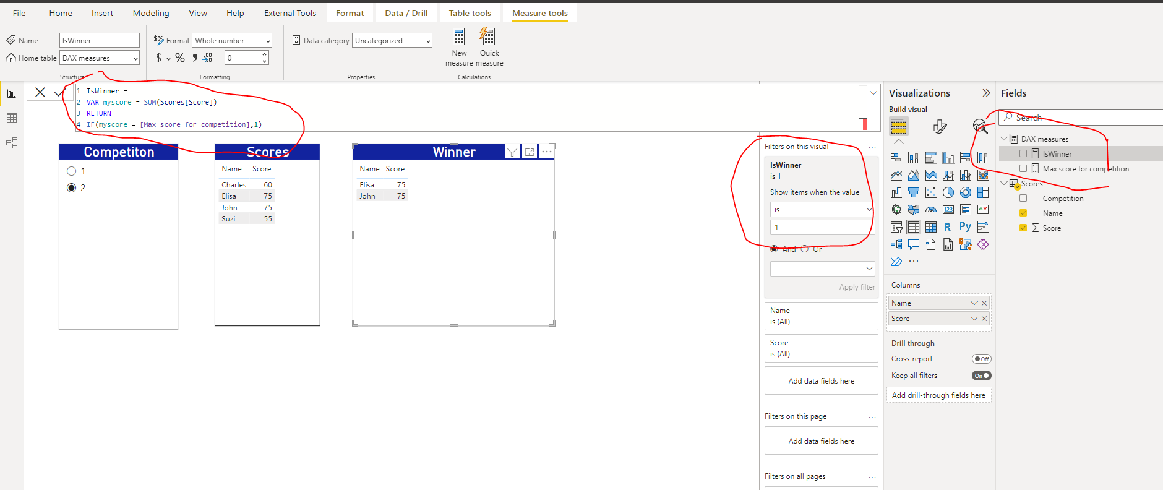Expand the formula bar chevron
The height and width of the screenshot is (490, 1163).
point(873,93)
